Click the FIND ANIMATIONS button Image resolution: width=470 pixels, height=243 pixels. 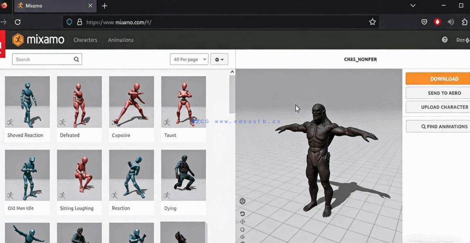point(438,126)
